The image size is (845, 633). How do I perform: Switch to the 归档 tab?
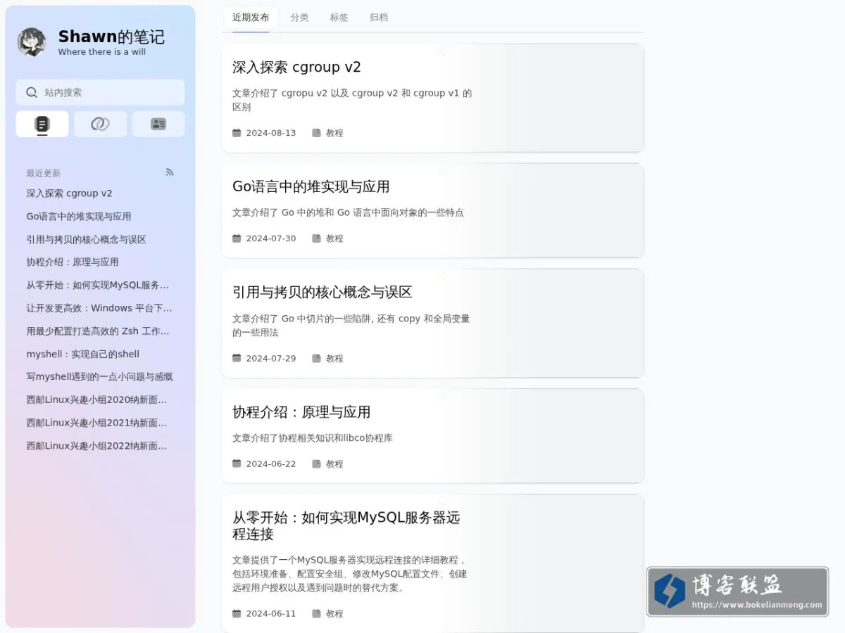[379, 18]
